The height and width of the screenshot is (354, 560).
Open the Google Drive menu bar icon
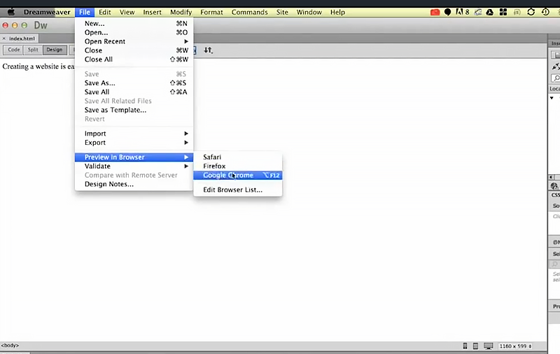click(489, 12)
